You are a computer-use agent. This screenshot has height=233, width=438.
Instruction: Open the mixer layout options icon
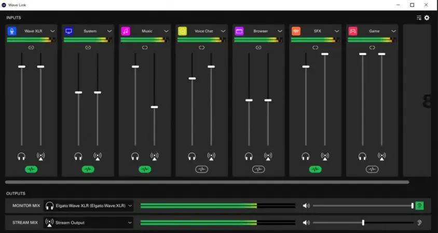419,18
